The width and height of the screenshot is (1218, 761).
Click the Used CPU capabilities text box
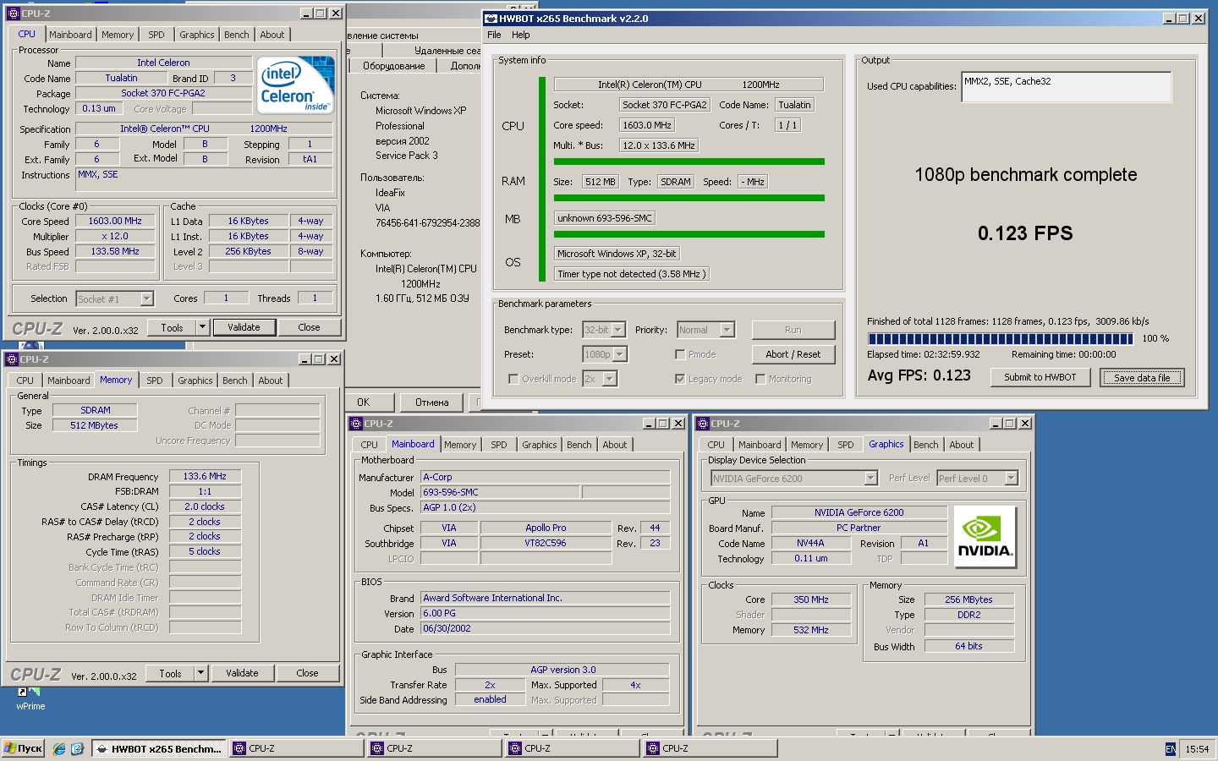pyautogui.click(x=1067, y=87)
